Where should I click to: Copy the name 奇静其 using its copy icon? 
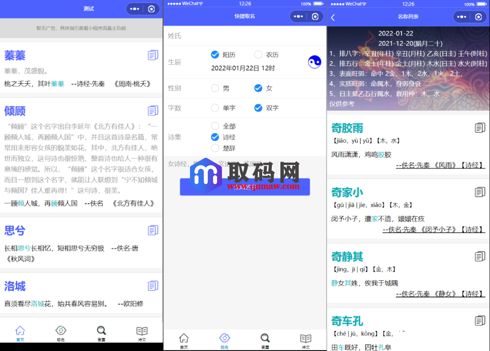(480, 256)
